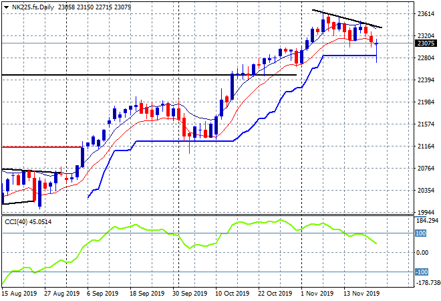Click the 23614 price axis label
Viewport: 441px width, 301px height.
coord(426,13)
